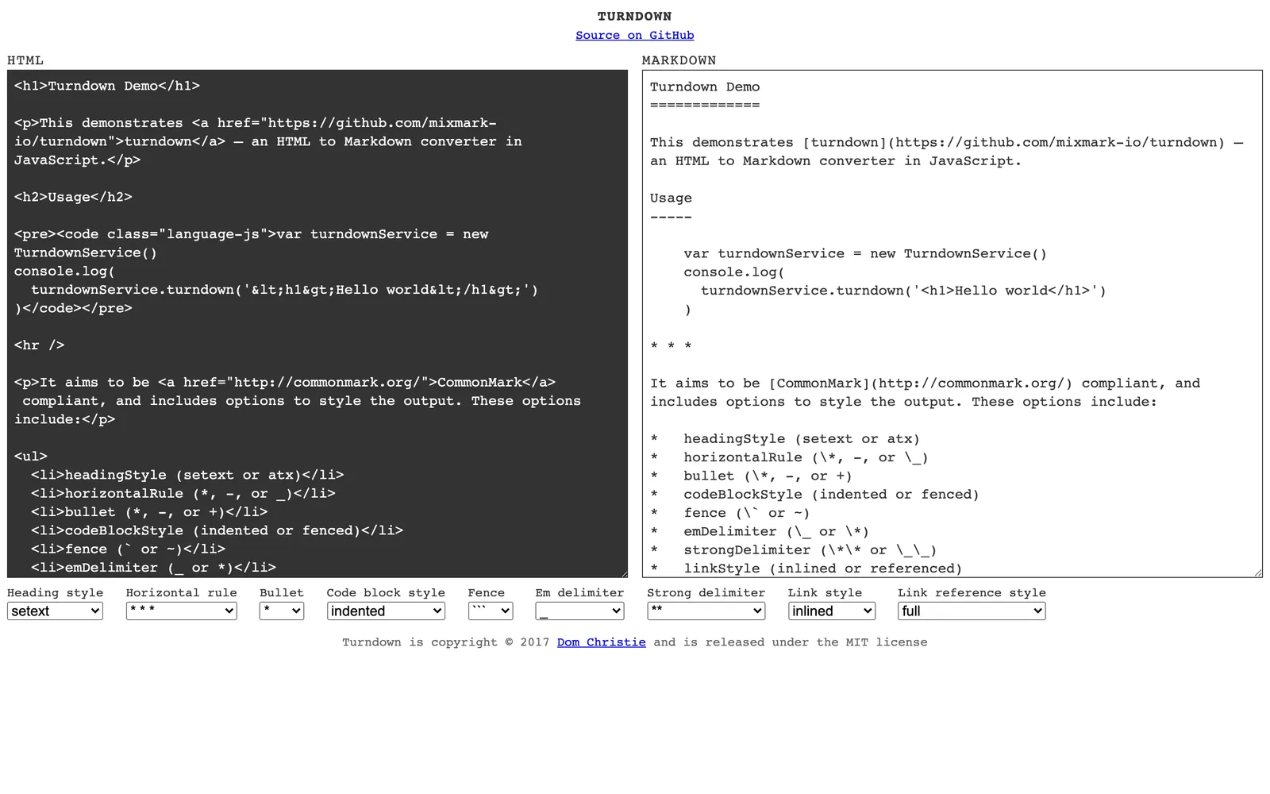Grab the Markdown textarea resize handle
The width and height of the screenshot is (1270, 794).
coord(1258,572)
